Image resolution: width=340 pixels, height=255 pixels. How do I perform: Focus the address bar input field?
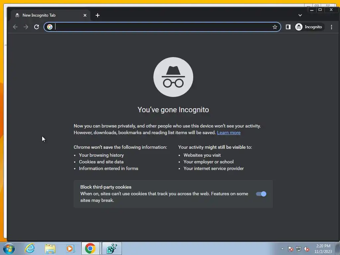163,27
